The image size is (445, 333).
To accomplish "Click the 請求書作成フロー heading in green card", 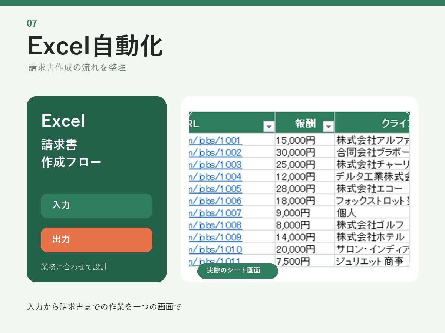I will (71, 154).
